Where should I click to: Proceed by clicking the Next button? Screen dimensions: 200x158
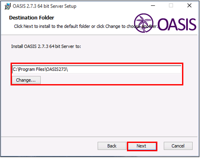[x=142, y=146]
